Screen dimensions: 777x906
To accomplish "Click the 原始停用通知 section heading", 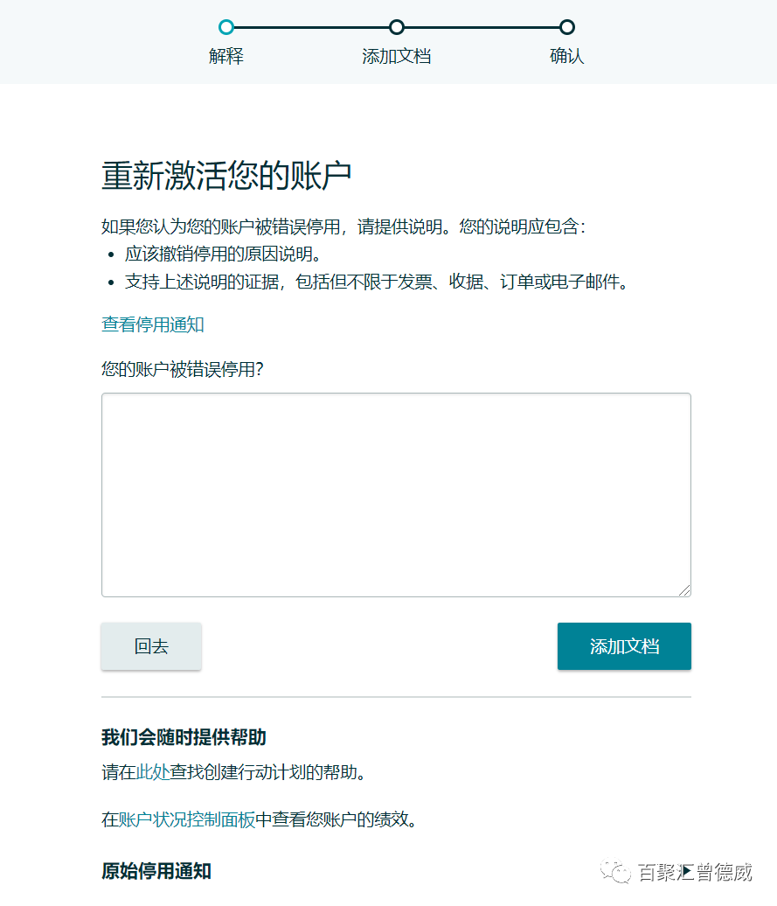I will point(156,871).
